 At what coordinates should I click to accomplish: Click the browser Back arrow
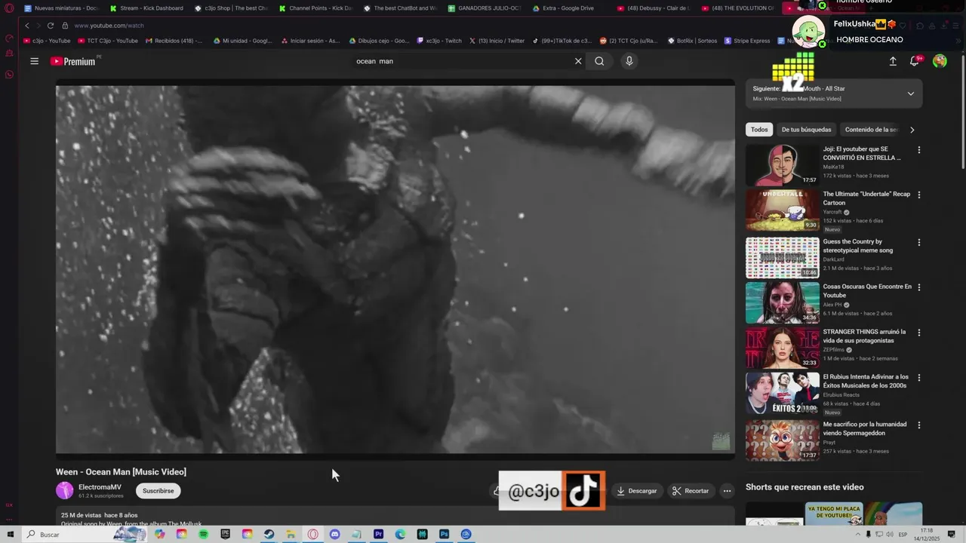(27, 26)
